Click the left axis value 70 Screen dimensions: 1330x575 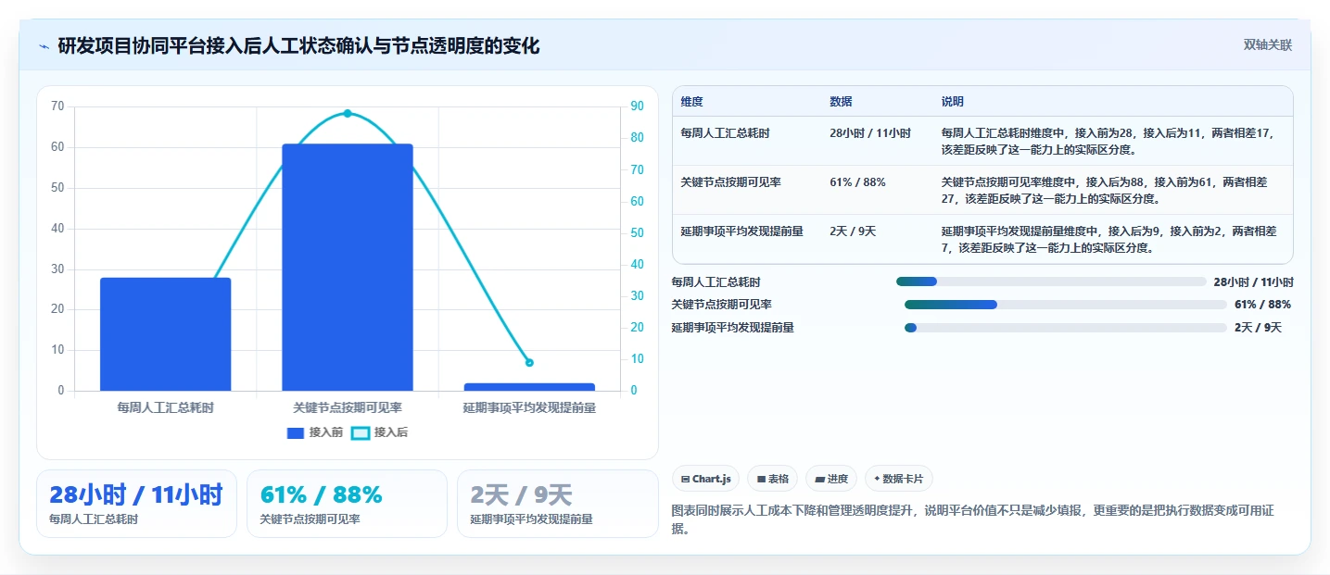57,106
